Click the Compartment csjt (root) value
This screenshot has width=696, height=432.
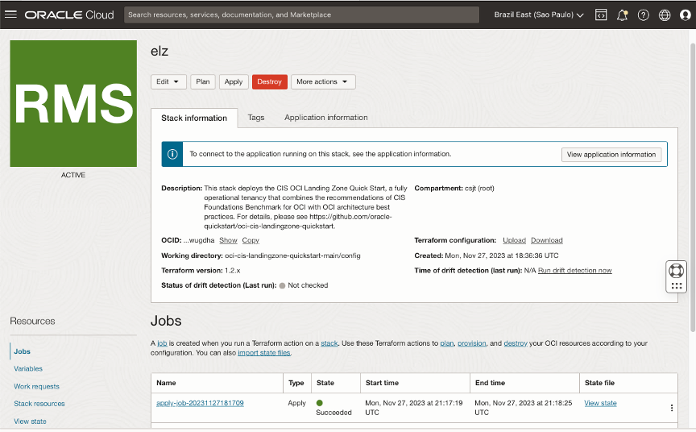click(x=479, y=189)
